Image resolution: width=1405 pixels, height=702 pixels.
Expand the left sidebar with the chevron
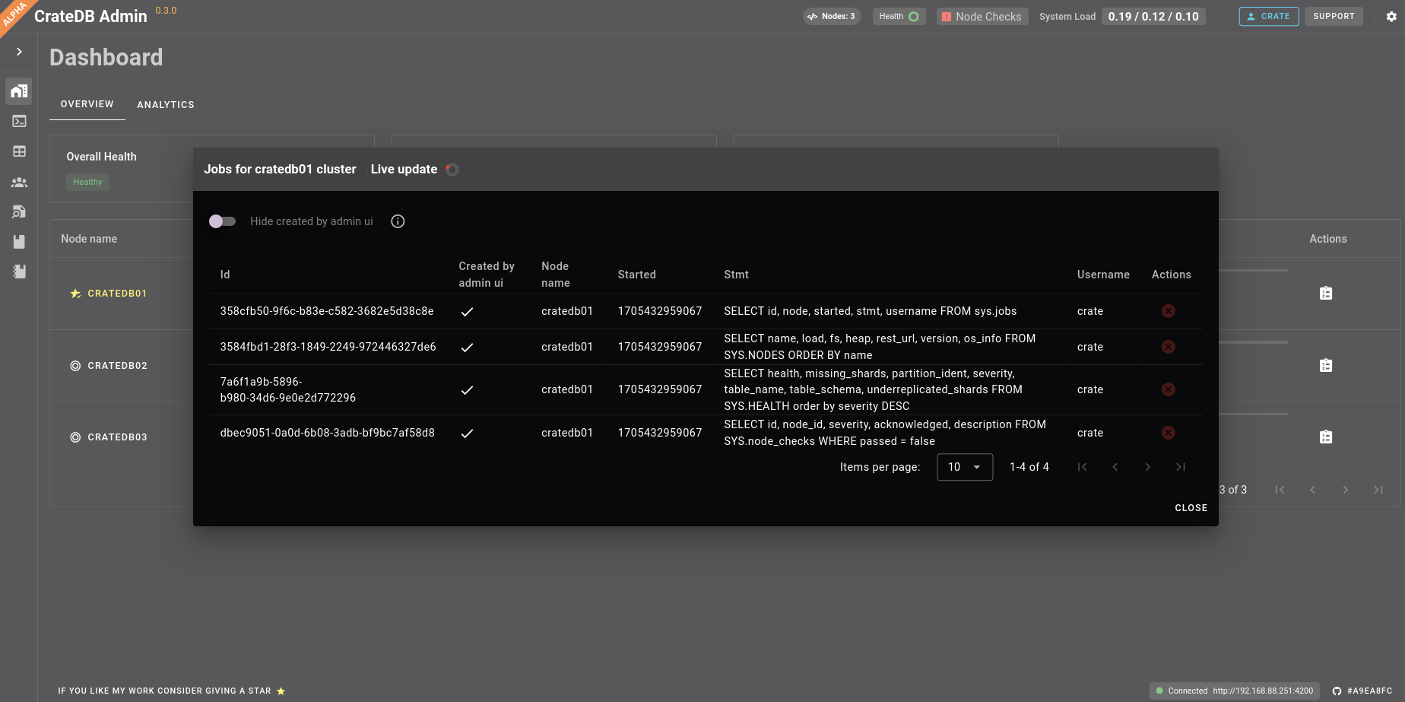[x=19, y=52]
